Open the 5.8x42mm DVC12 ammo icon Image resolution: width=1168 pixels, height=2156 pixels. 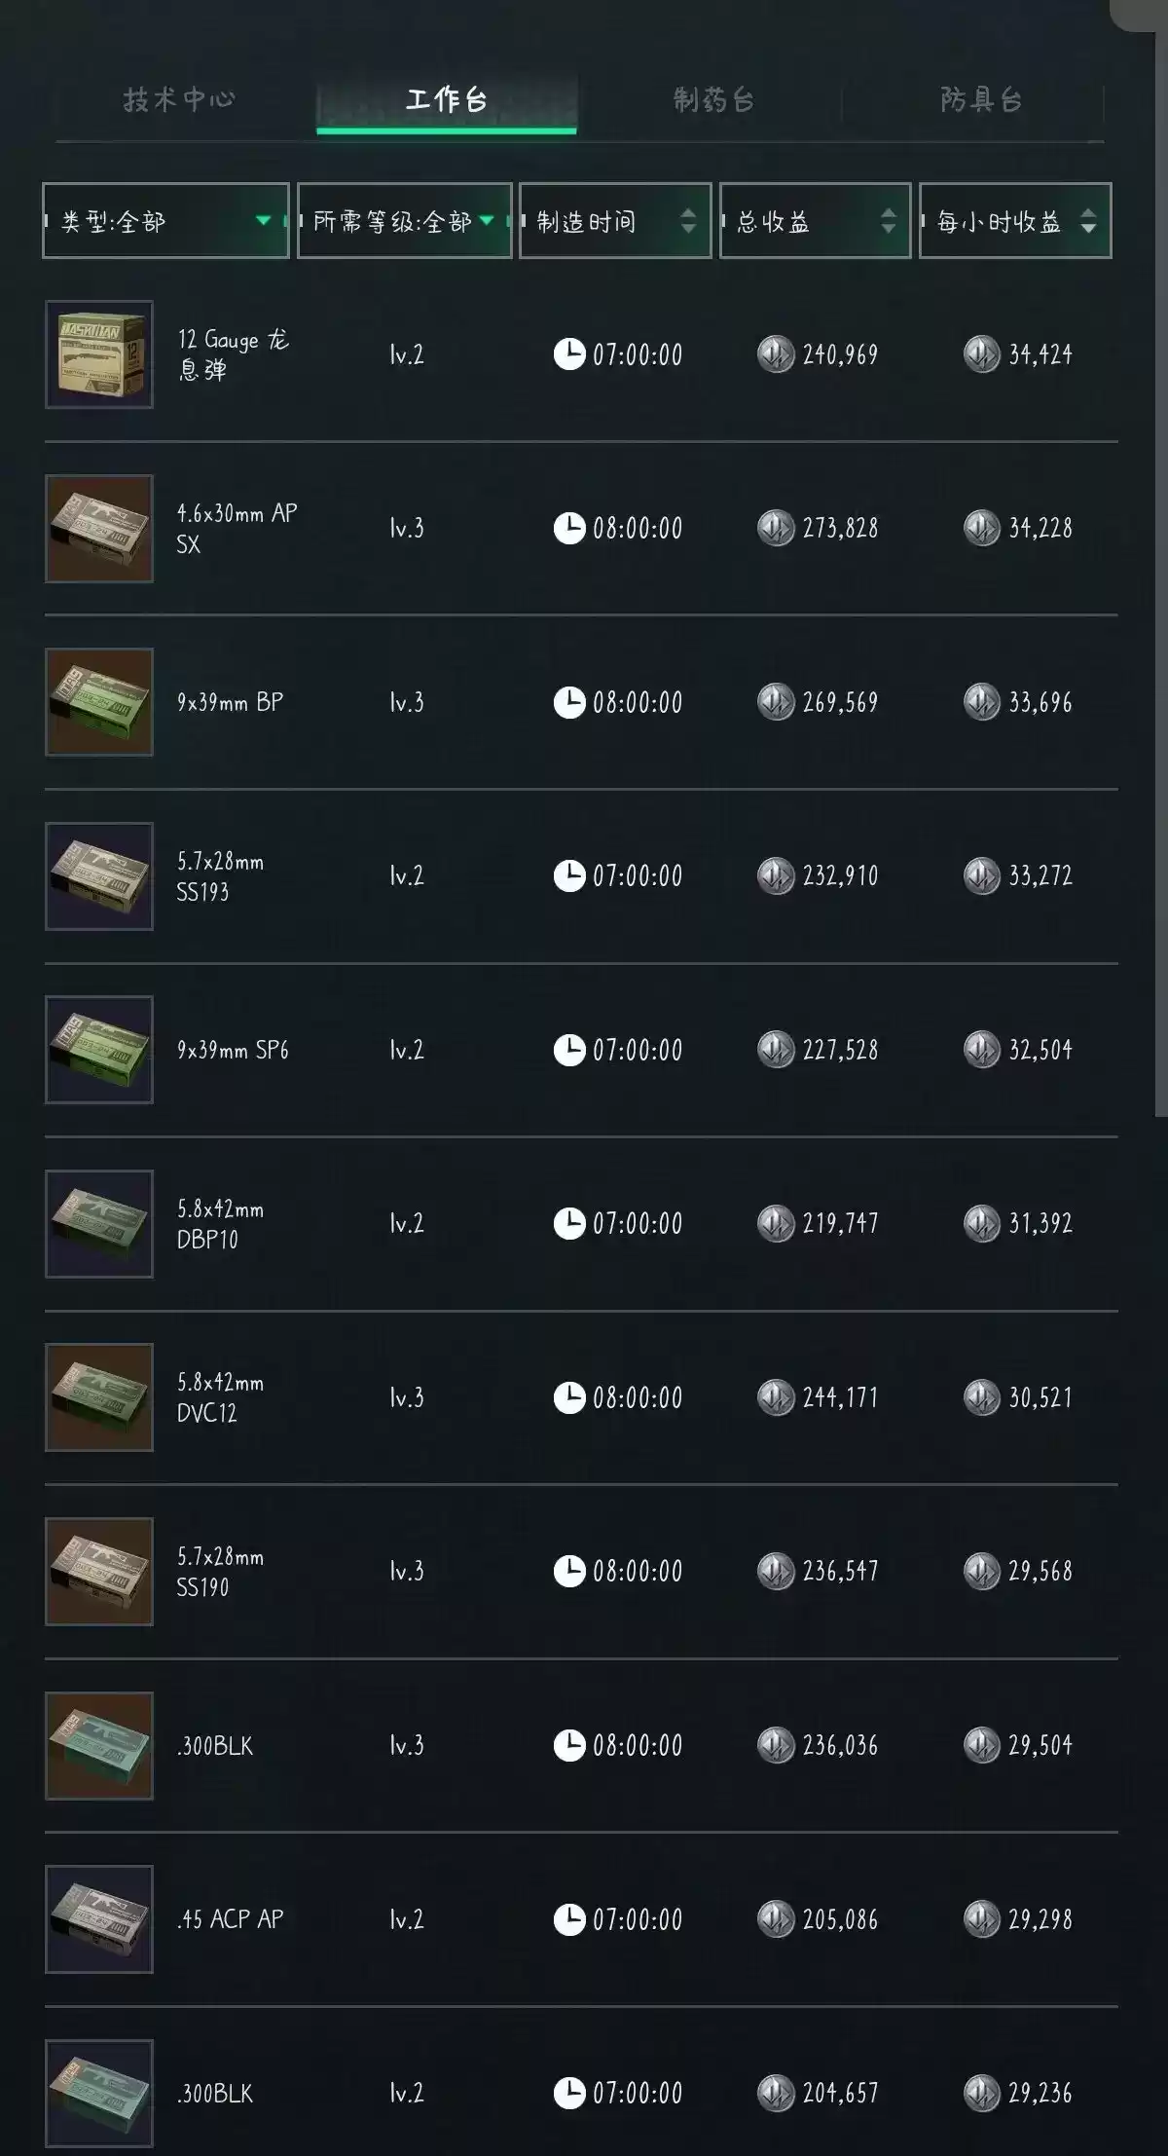click(x=99, y=1397)
